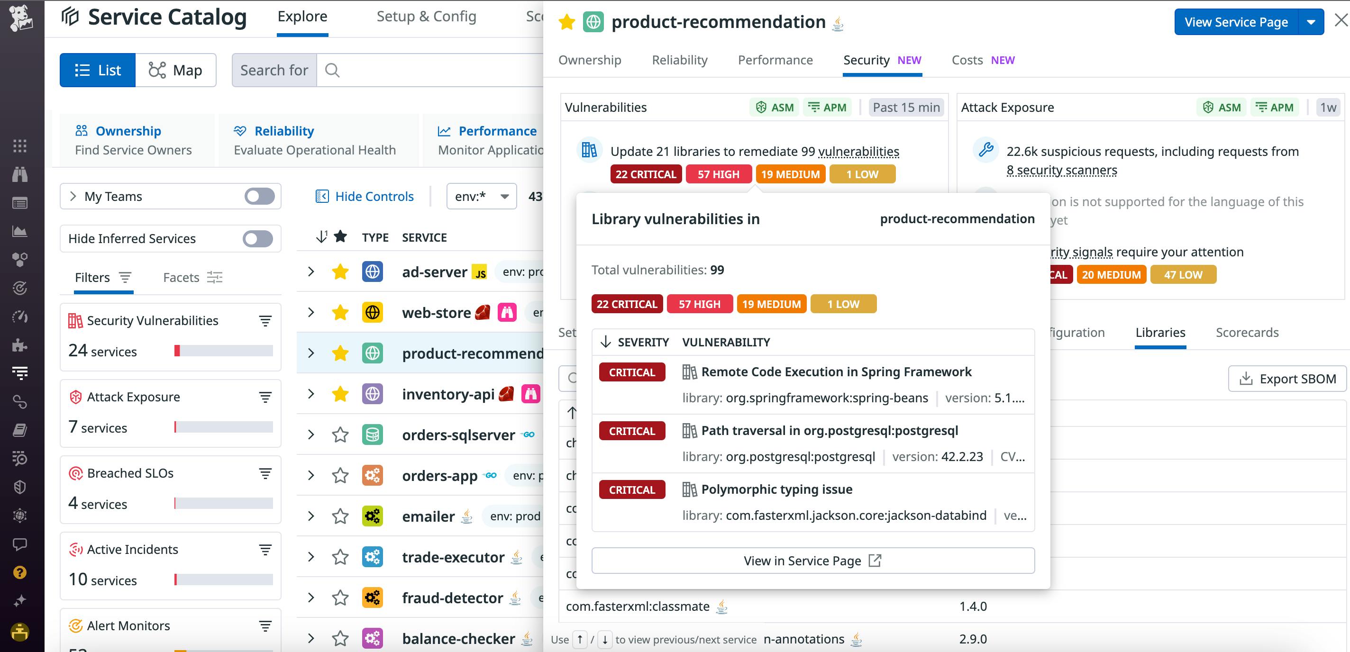Unstar the ad-server service
This screenshot has width=1350, height=652.
pyautogui.click(x=341, y=272)
